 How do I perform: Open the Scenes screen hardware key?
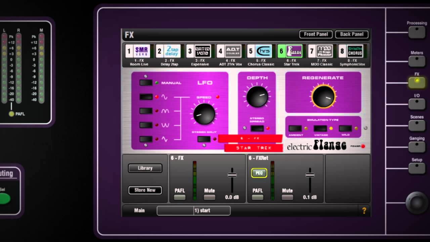tap(417, 125)
